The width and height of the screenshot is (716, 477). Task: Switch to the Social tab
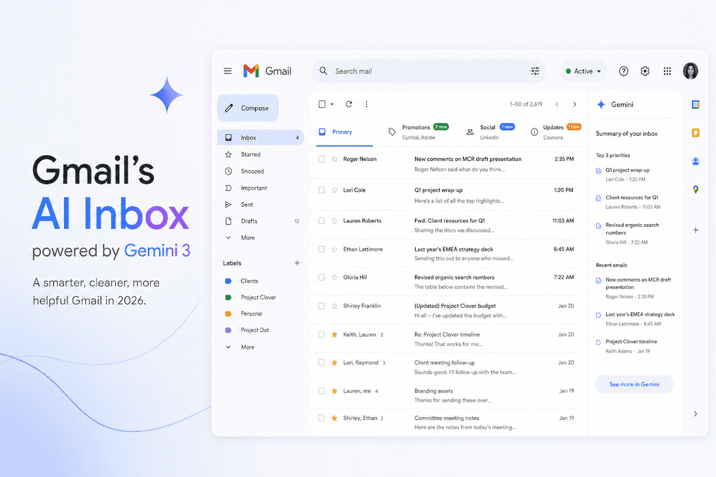(x=490, y=132)
